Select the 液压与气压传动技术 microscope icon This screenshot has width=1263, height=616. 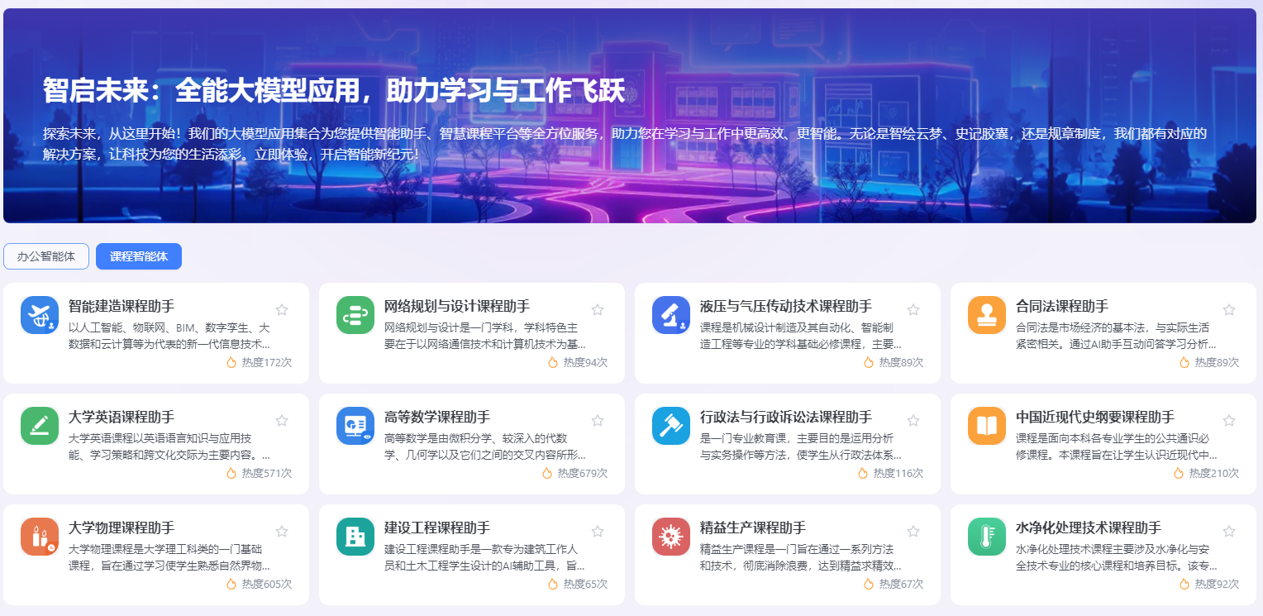click(671, 315)
